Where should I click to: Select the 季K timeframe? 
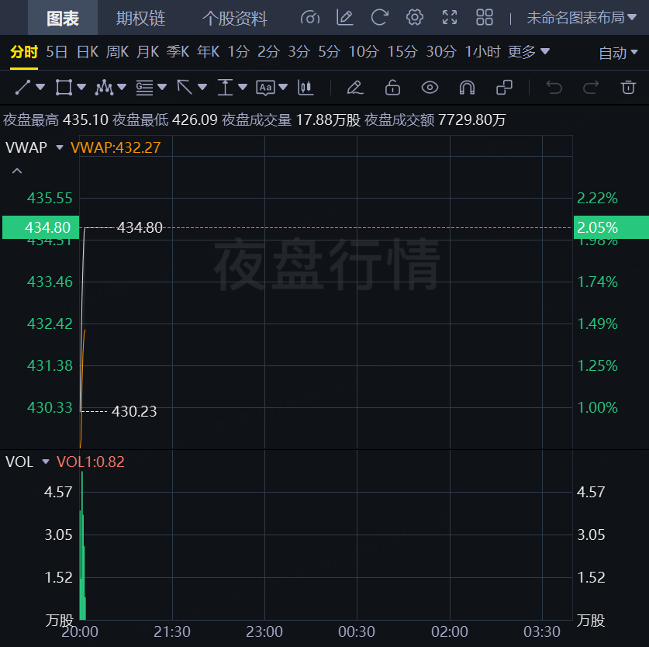pos(178,52)
